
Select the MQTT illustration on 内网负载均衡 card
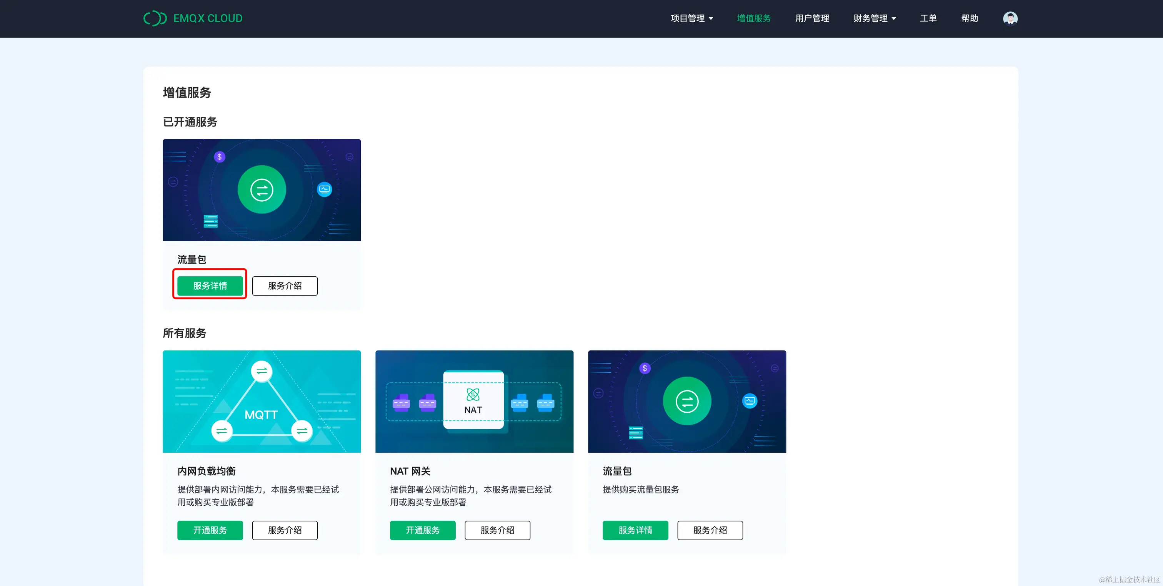click(262, 401)
